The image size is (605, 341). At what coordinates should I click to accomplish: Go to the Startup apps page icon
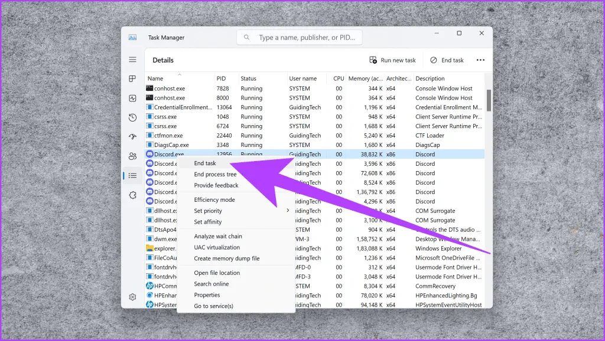tap(132, 137)
